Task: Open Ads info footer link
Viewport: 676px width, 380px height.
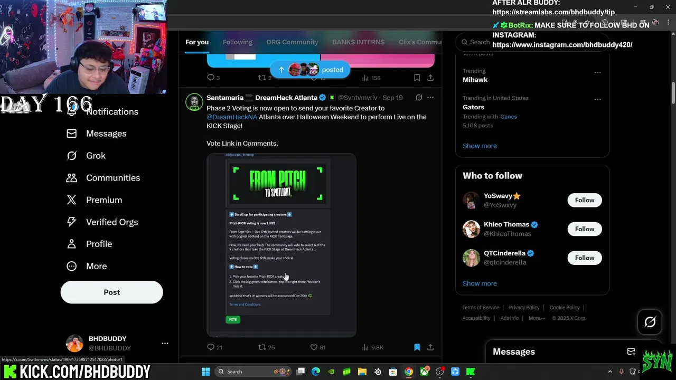Action: point(510,318)
